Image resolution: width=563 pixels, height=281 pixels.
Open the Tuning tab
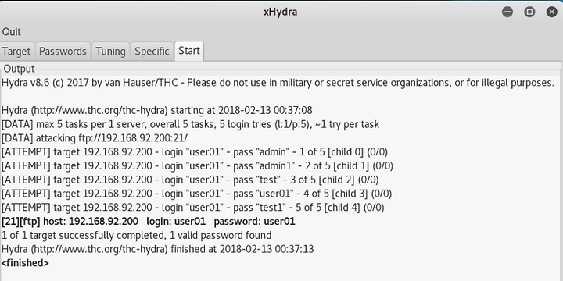[x=110, y=52]
